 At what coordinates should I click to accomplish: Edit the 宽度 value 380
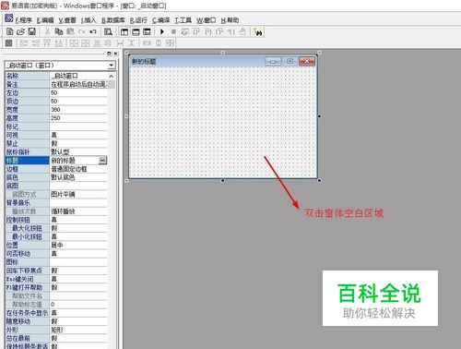tap(78, 110)
